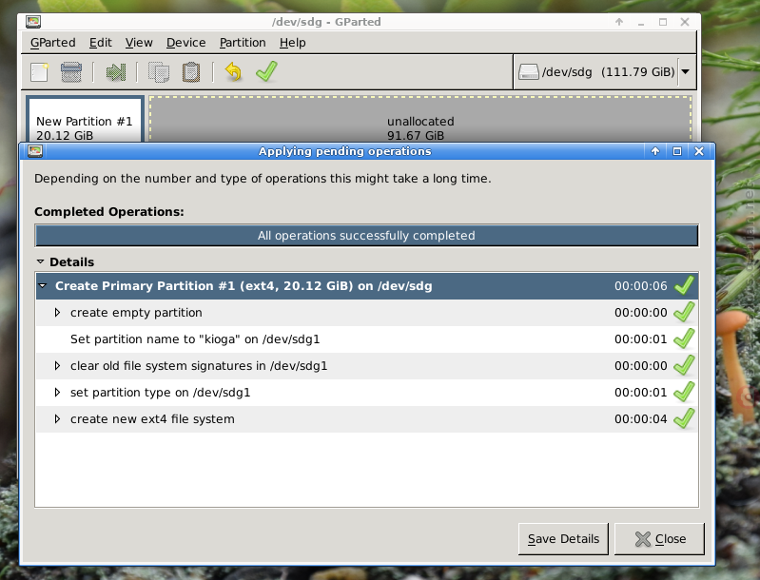
Task: Click the checkmark next to Set partition name
Action: pos(685,338)
